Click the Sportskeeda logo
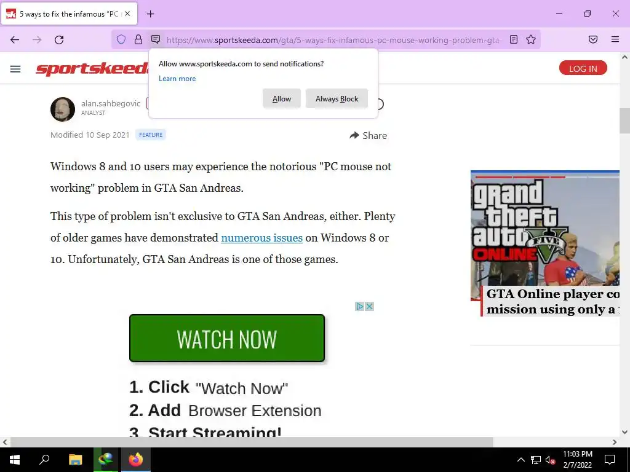Viewport: 630px width, 472px height. [x=92, y=69]
